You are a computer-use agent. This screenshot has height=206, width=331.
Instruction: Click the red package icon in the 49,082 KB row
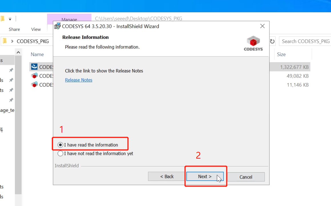(34, 76)
